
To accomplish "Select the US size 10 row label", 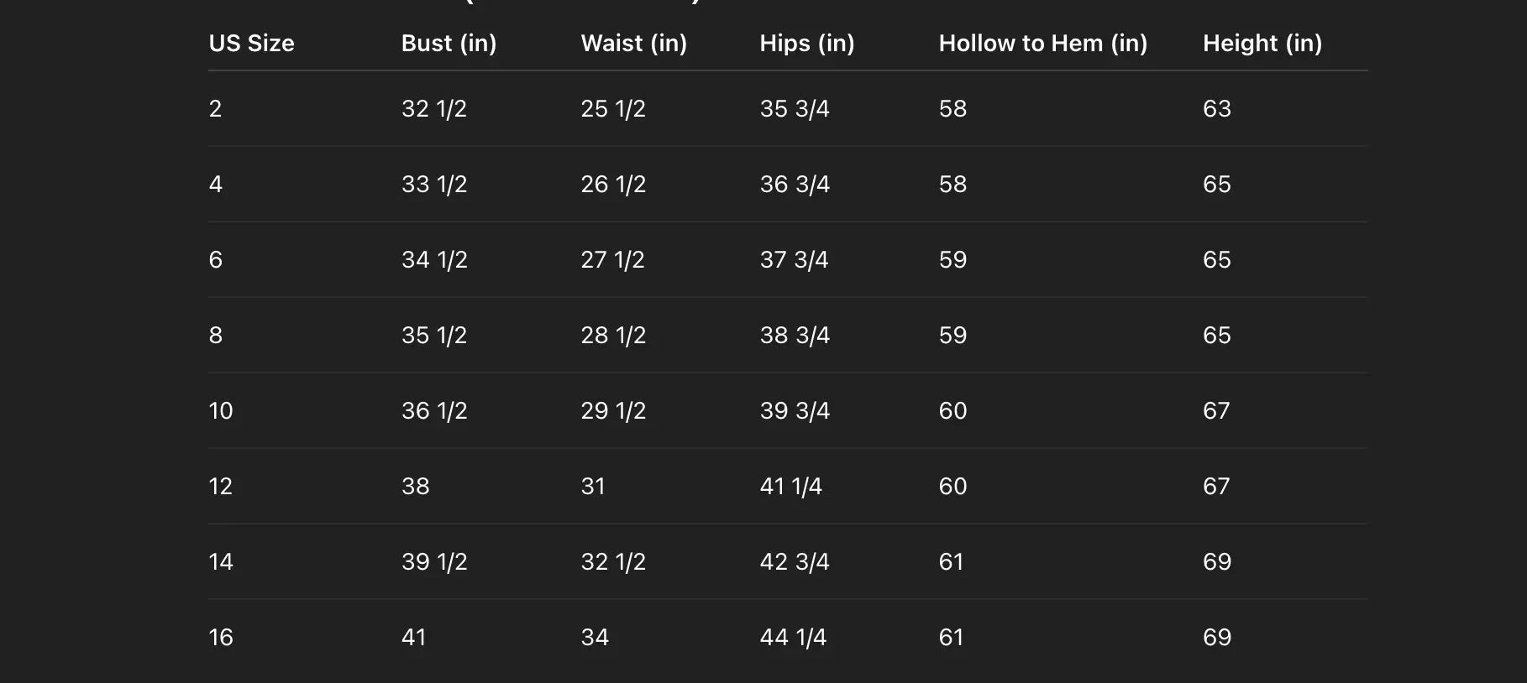I will coord(220,411).
